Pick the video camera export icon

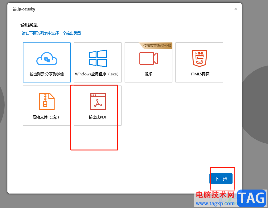(149, 58)
